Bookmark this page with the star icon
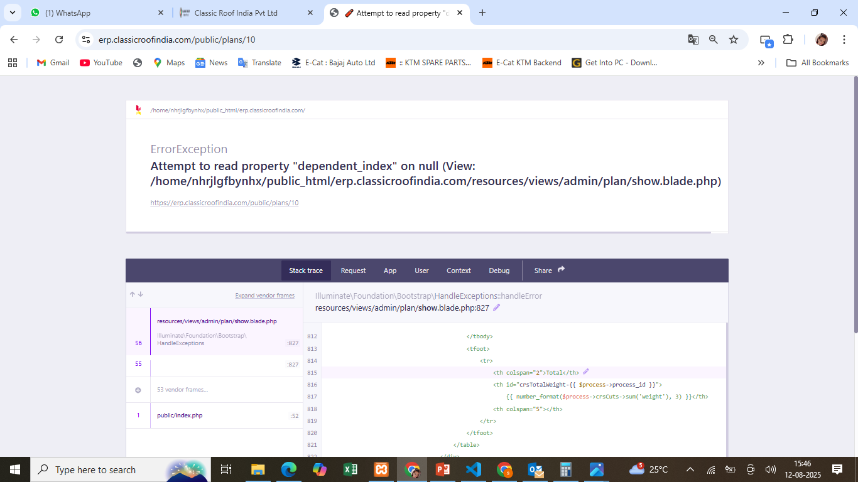 [x=734, y=40]
